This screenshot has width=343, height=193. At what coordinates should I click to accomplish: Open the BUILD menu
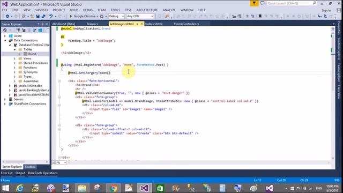coord(74,10)
